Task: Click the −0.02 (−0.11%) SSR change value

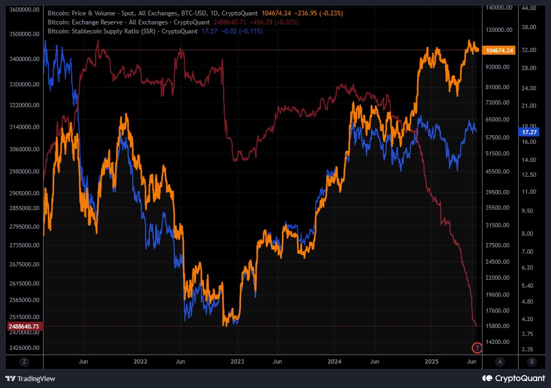Action: [242, 31]
